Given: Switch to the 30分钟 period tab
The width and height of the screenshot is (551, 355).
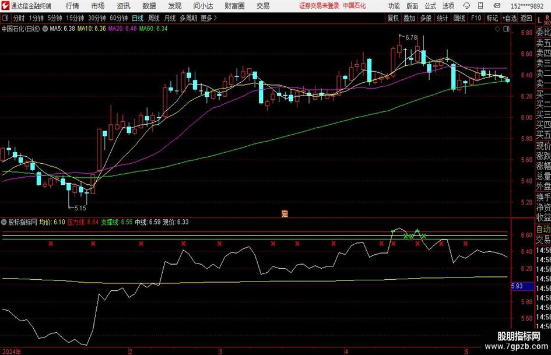Looking at the screenshot, I should [97, 18].
